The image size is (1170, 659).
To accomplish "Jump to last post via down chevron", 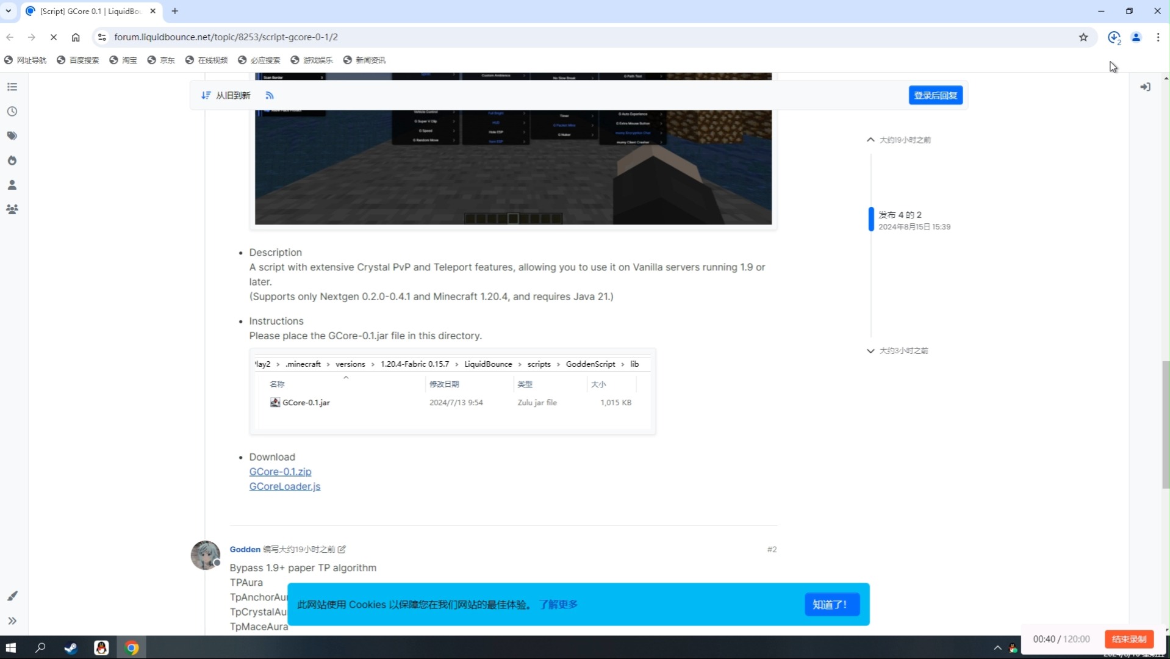I will (x=870, y=351).
